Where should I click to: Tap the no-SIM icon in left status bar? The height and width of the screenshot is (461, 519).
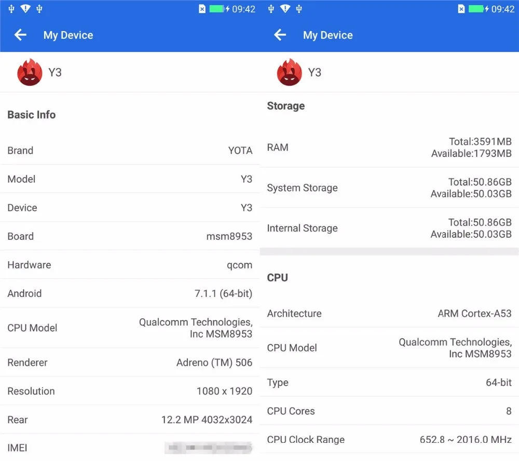coord(202,9)
